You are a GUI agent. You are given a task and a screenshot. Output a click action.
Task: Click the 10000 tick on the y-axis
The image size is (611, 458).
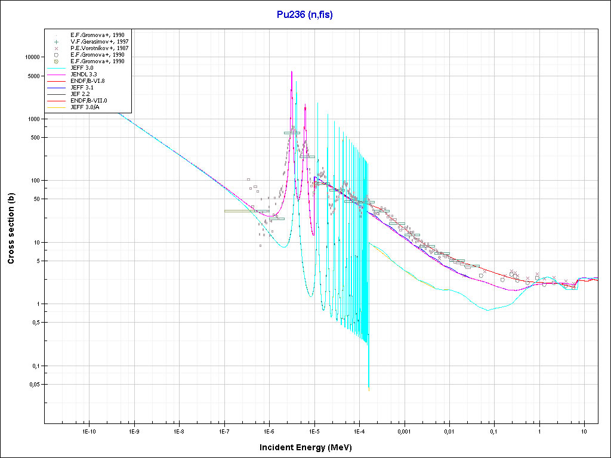click(31, 57)
